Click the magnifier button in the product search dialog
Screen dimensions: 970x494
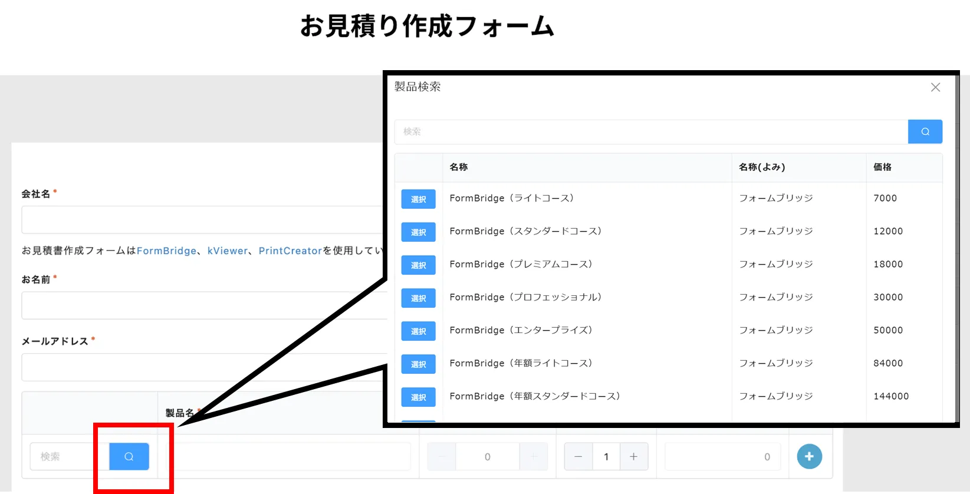925,131
